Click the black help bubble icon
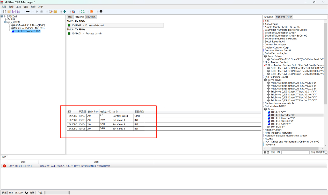Viewport: 328px width, 195px height. coord(101,12)
